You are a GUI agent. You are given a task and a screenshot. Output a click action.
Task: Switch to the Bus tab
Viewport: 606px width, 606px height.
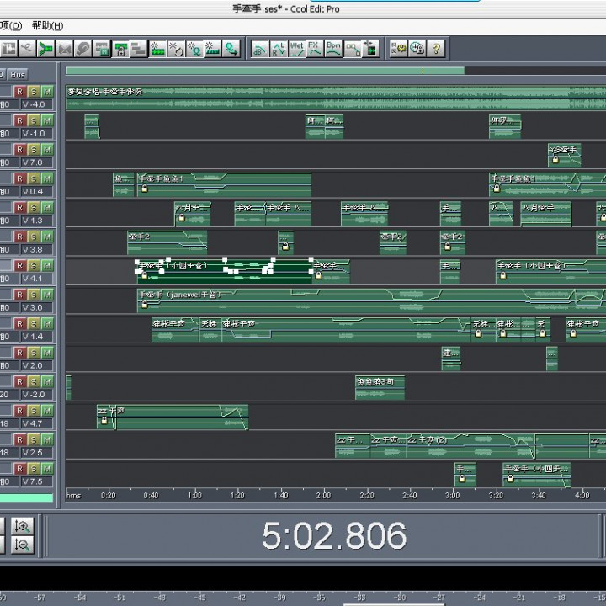coord(18,75)
